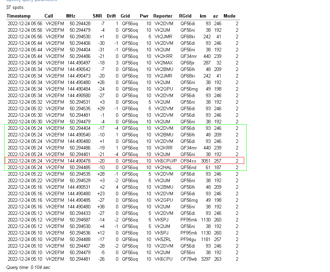Click the VK2HAL reporter cell
The width and height of the screenshot is (330, 272).
point(163,167)
